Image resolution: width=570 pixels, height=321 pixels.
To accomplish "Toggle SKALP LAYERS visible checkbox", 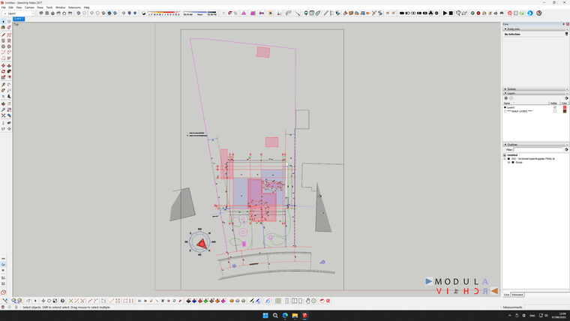I will [555, 111].
